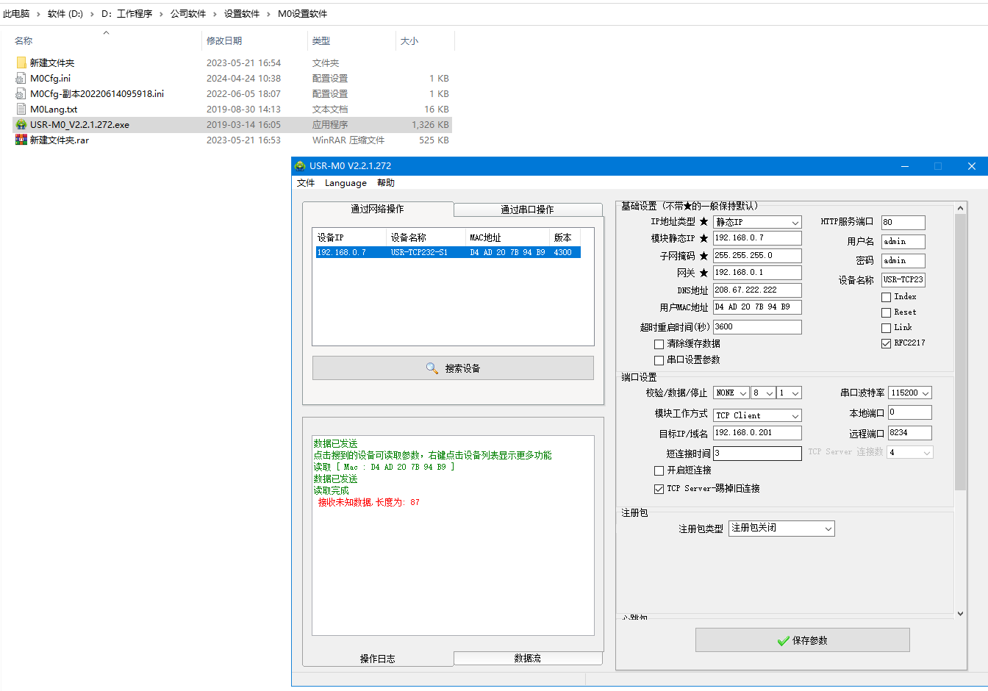This screenshot has width=988, height=691.
Task: Select the USR-M0_V2.2.1.272.exe application icon
Action: pos(21,124)
